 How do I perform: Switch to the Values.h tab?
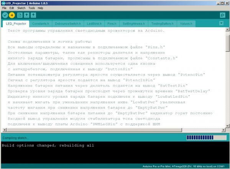(186, 24)
